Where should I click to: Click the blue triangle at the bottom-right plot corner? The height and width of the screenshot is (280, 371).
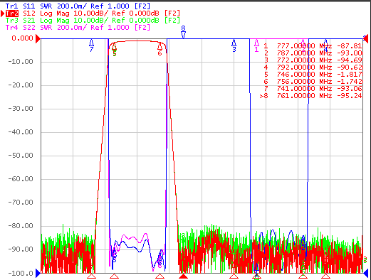(x=366, y=273)
